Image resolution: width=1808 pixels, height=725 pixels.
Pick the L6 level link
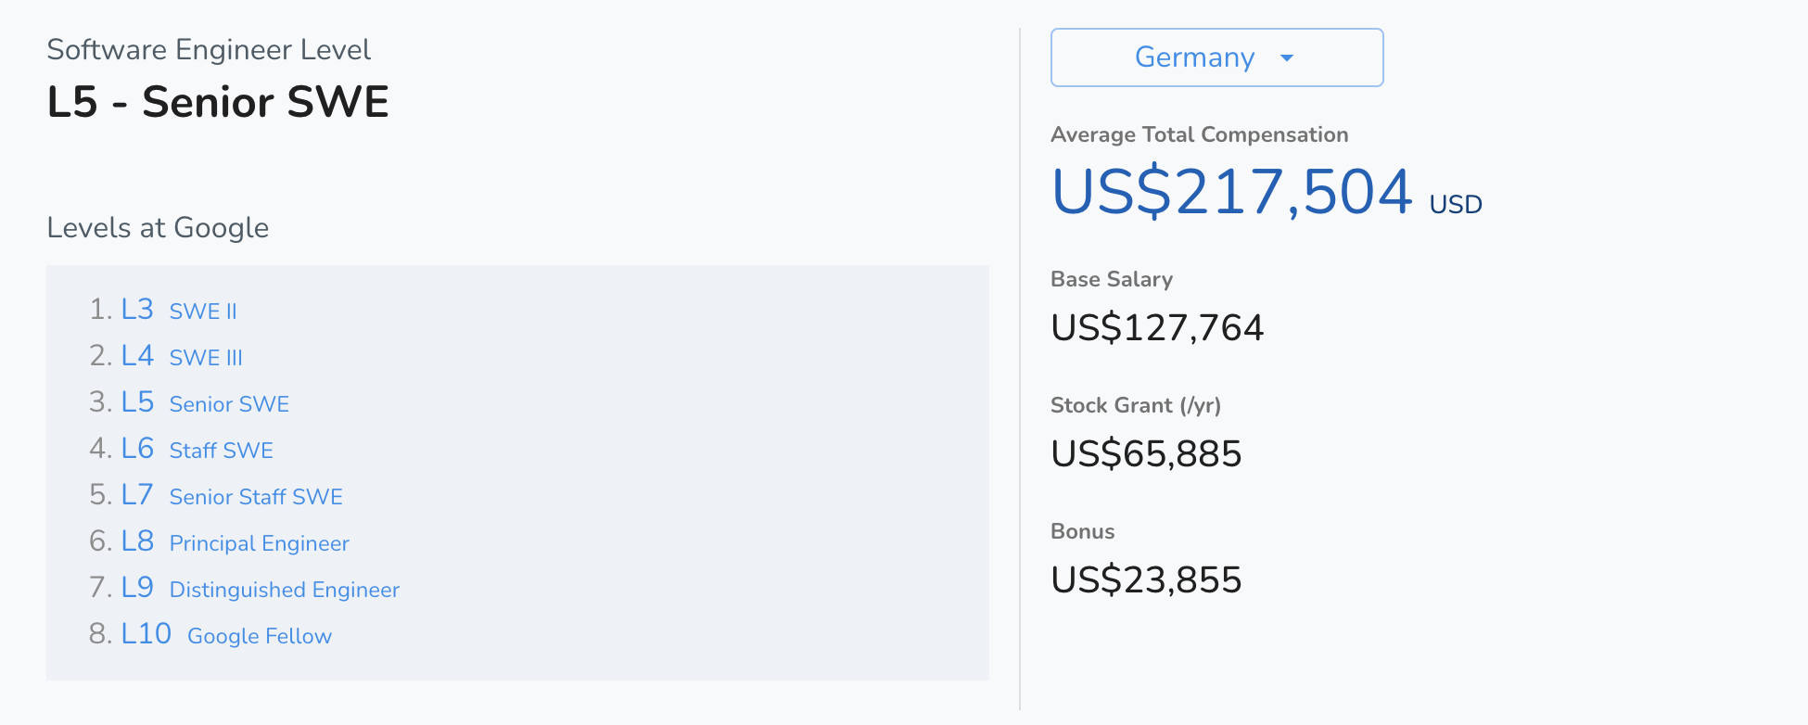[x=137, y=449]
